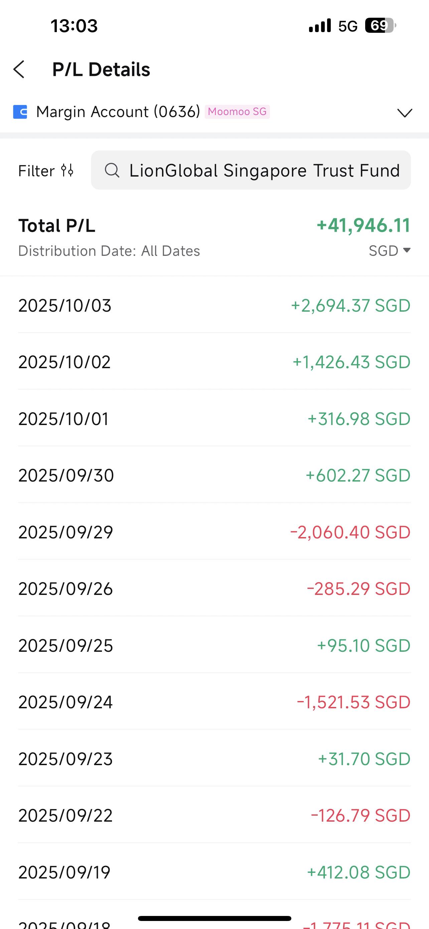This screenshot has height=929, width=429.
Task: Tap the Moomoo SG badge
Action: coord(237,112)
